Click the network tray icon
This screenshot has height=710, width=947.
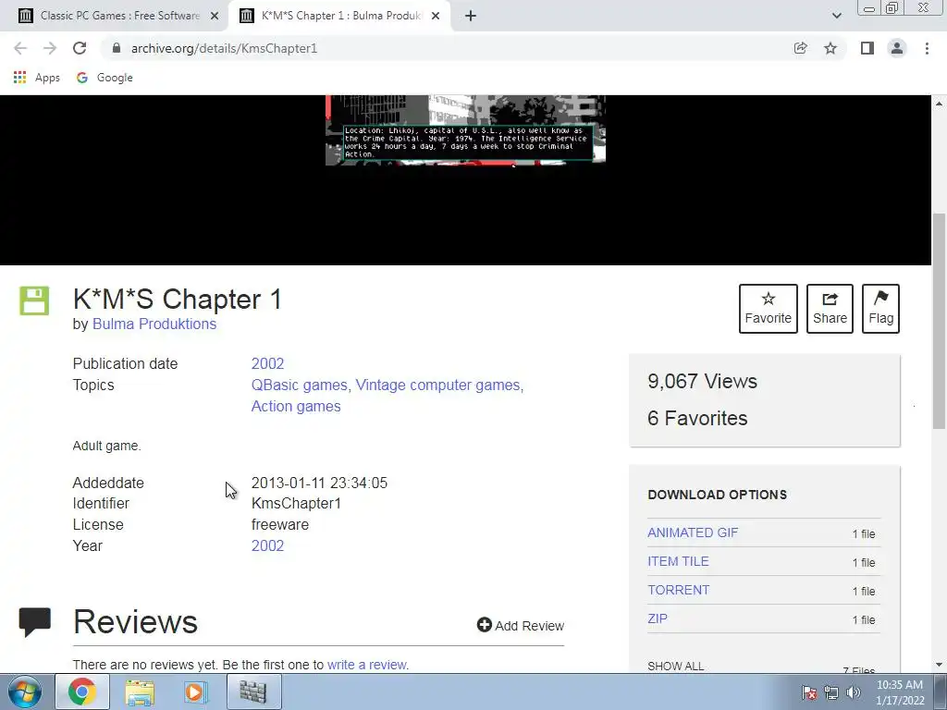point(831,692)
